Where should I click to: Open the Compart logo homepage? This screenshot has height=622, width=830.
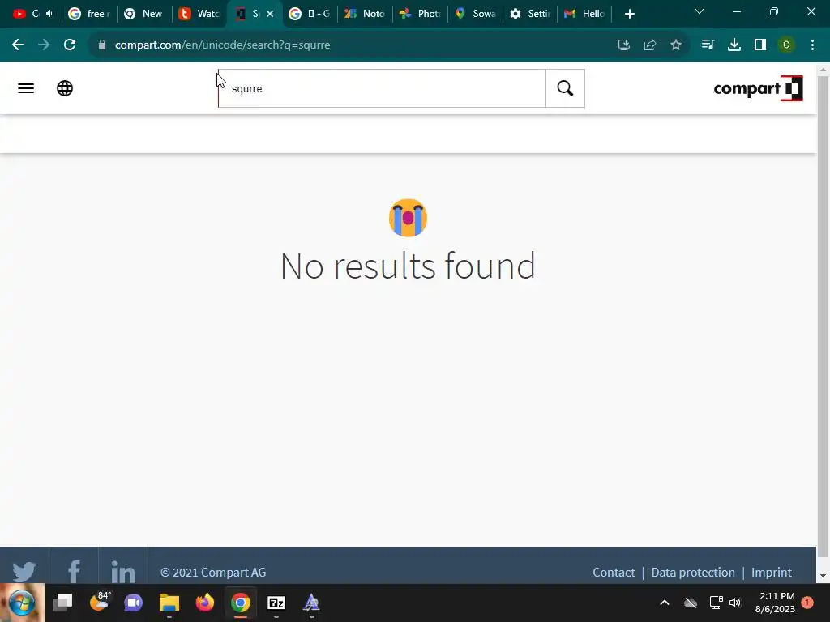[x=758, y=88]
